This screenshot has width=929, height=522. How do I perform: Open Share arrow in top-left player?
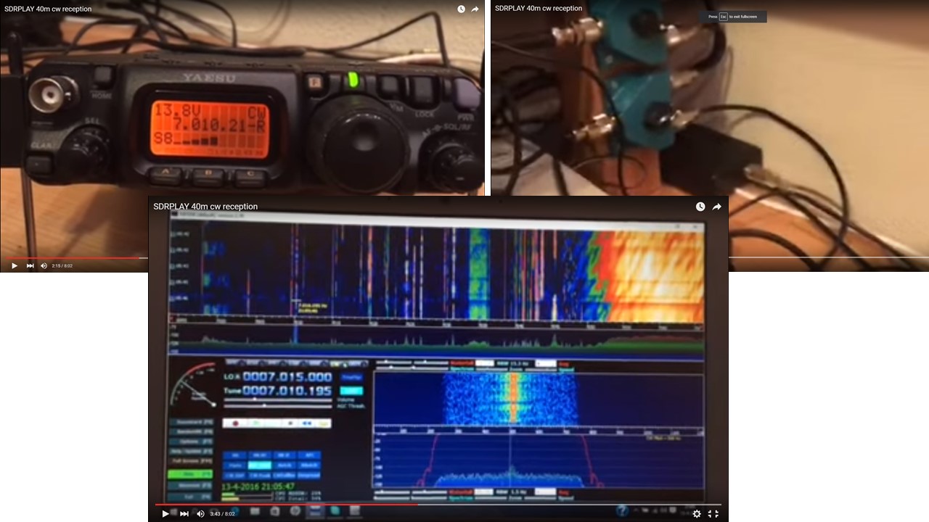(x=475, y=9)
